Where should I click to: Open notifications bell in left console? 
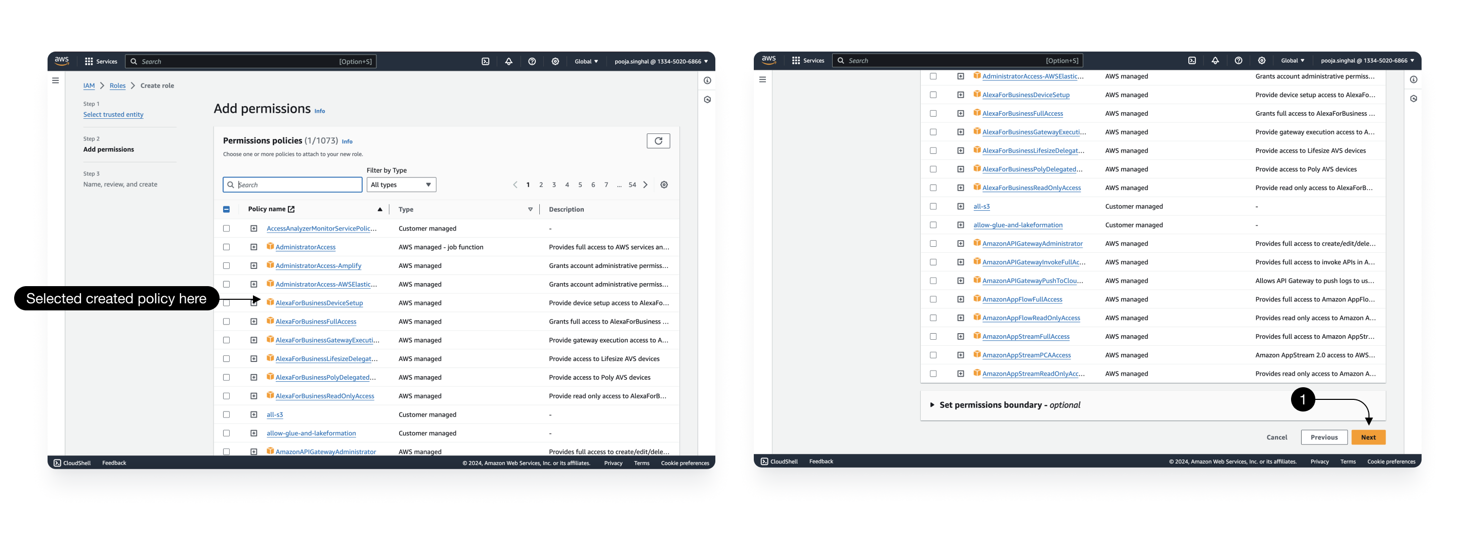[x=508, y=62]
